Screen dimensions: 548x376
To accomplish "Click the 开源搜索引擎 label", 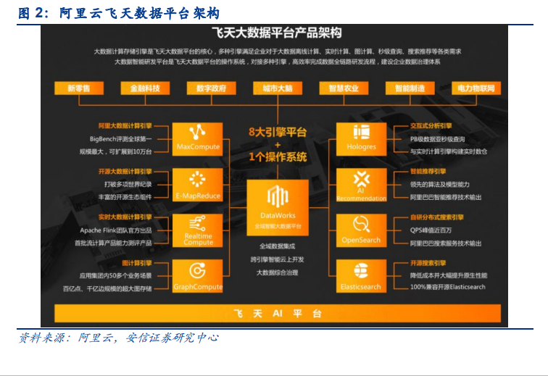I will click(428, 263).
